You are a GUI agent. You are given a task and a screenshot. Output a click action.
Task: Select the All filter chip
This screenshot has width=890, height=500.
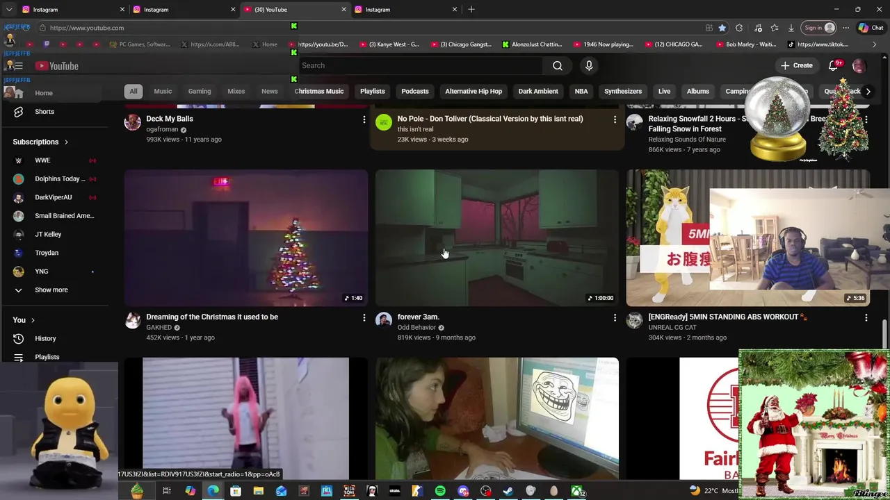[x=133, y=91]
